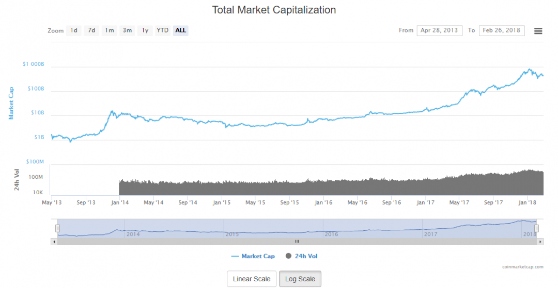Click the navigator scrollbar center grip

(297, 241)
